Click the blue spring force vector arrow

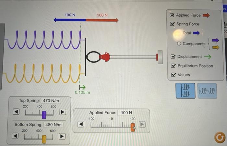(x=70, y=20)
